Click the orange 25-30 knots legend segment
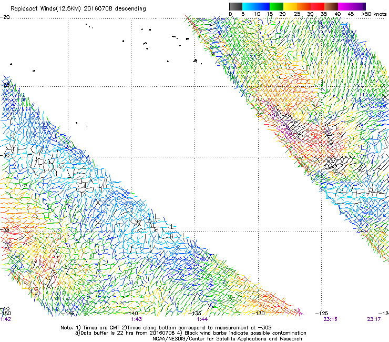Image resolution: width=389 pixels, height=342 pixels. [x=304, y=6]
